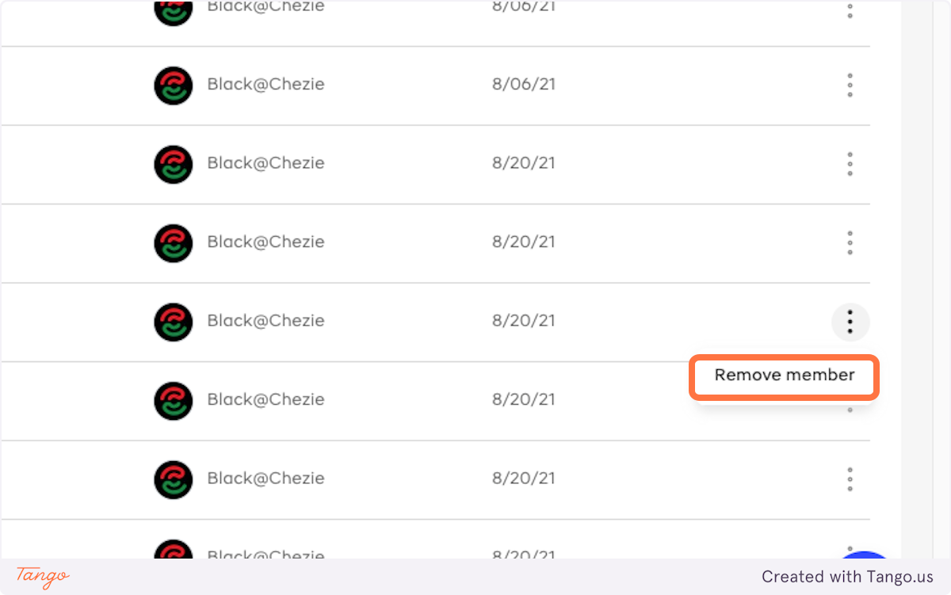The width and height of the screenshot is (951, 595).
Task: Click avatar in the row with open options menu
Action: 173,322
